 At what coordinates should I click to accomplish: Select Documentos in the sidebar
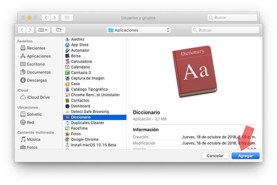tap(36, 72)
